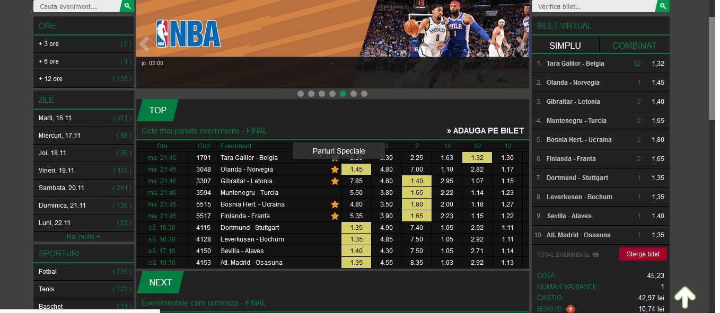This screenshot has height=313, width=720.
Task: Pick the 7.40 away odds for Dortmund - Stuttgart
Action: [417, 228]
